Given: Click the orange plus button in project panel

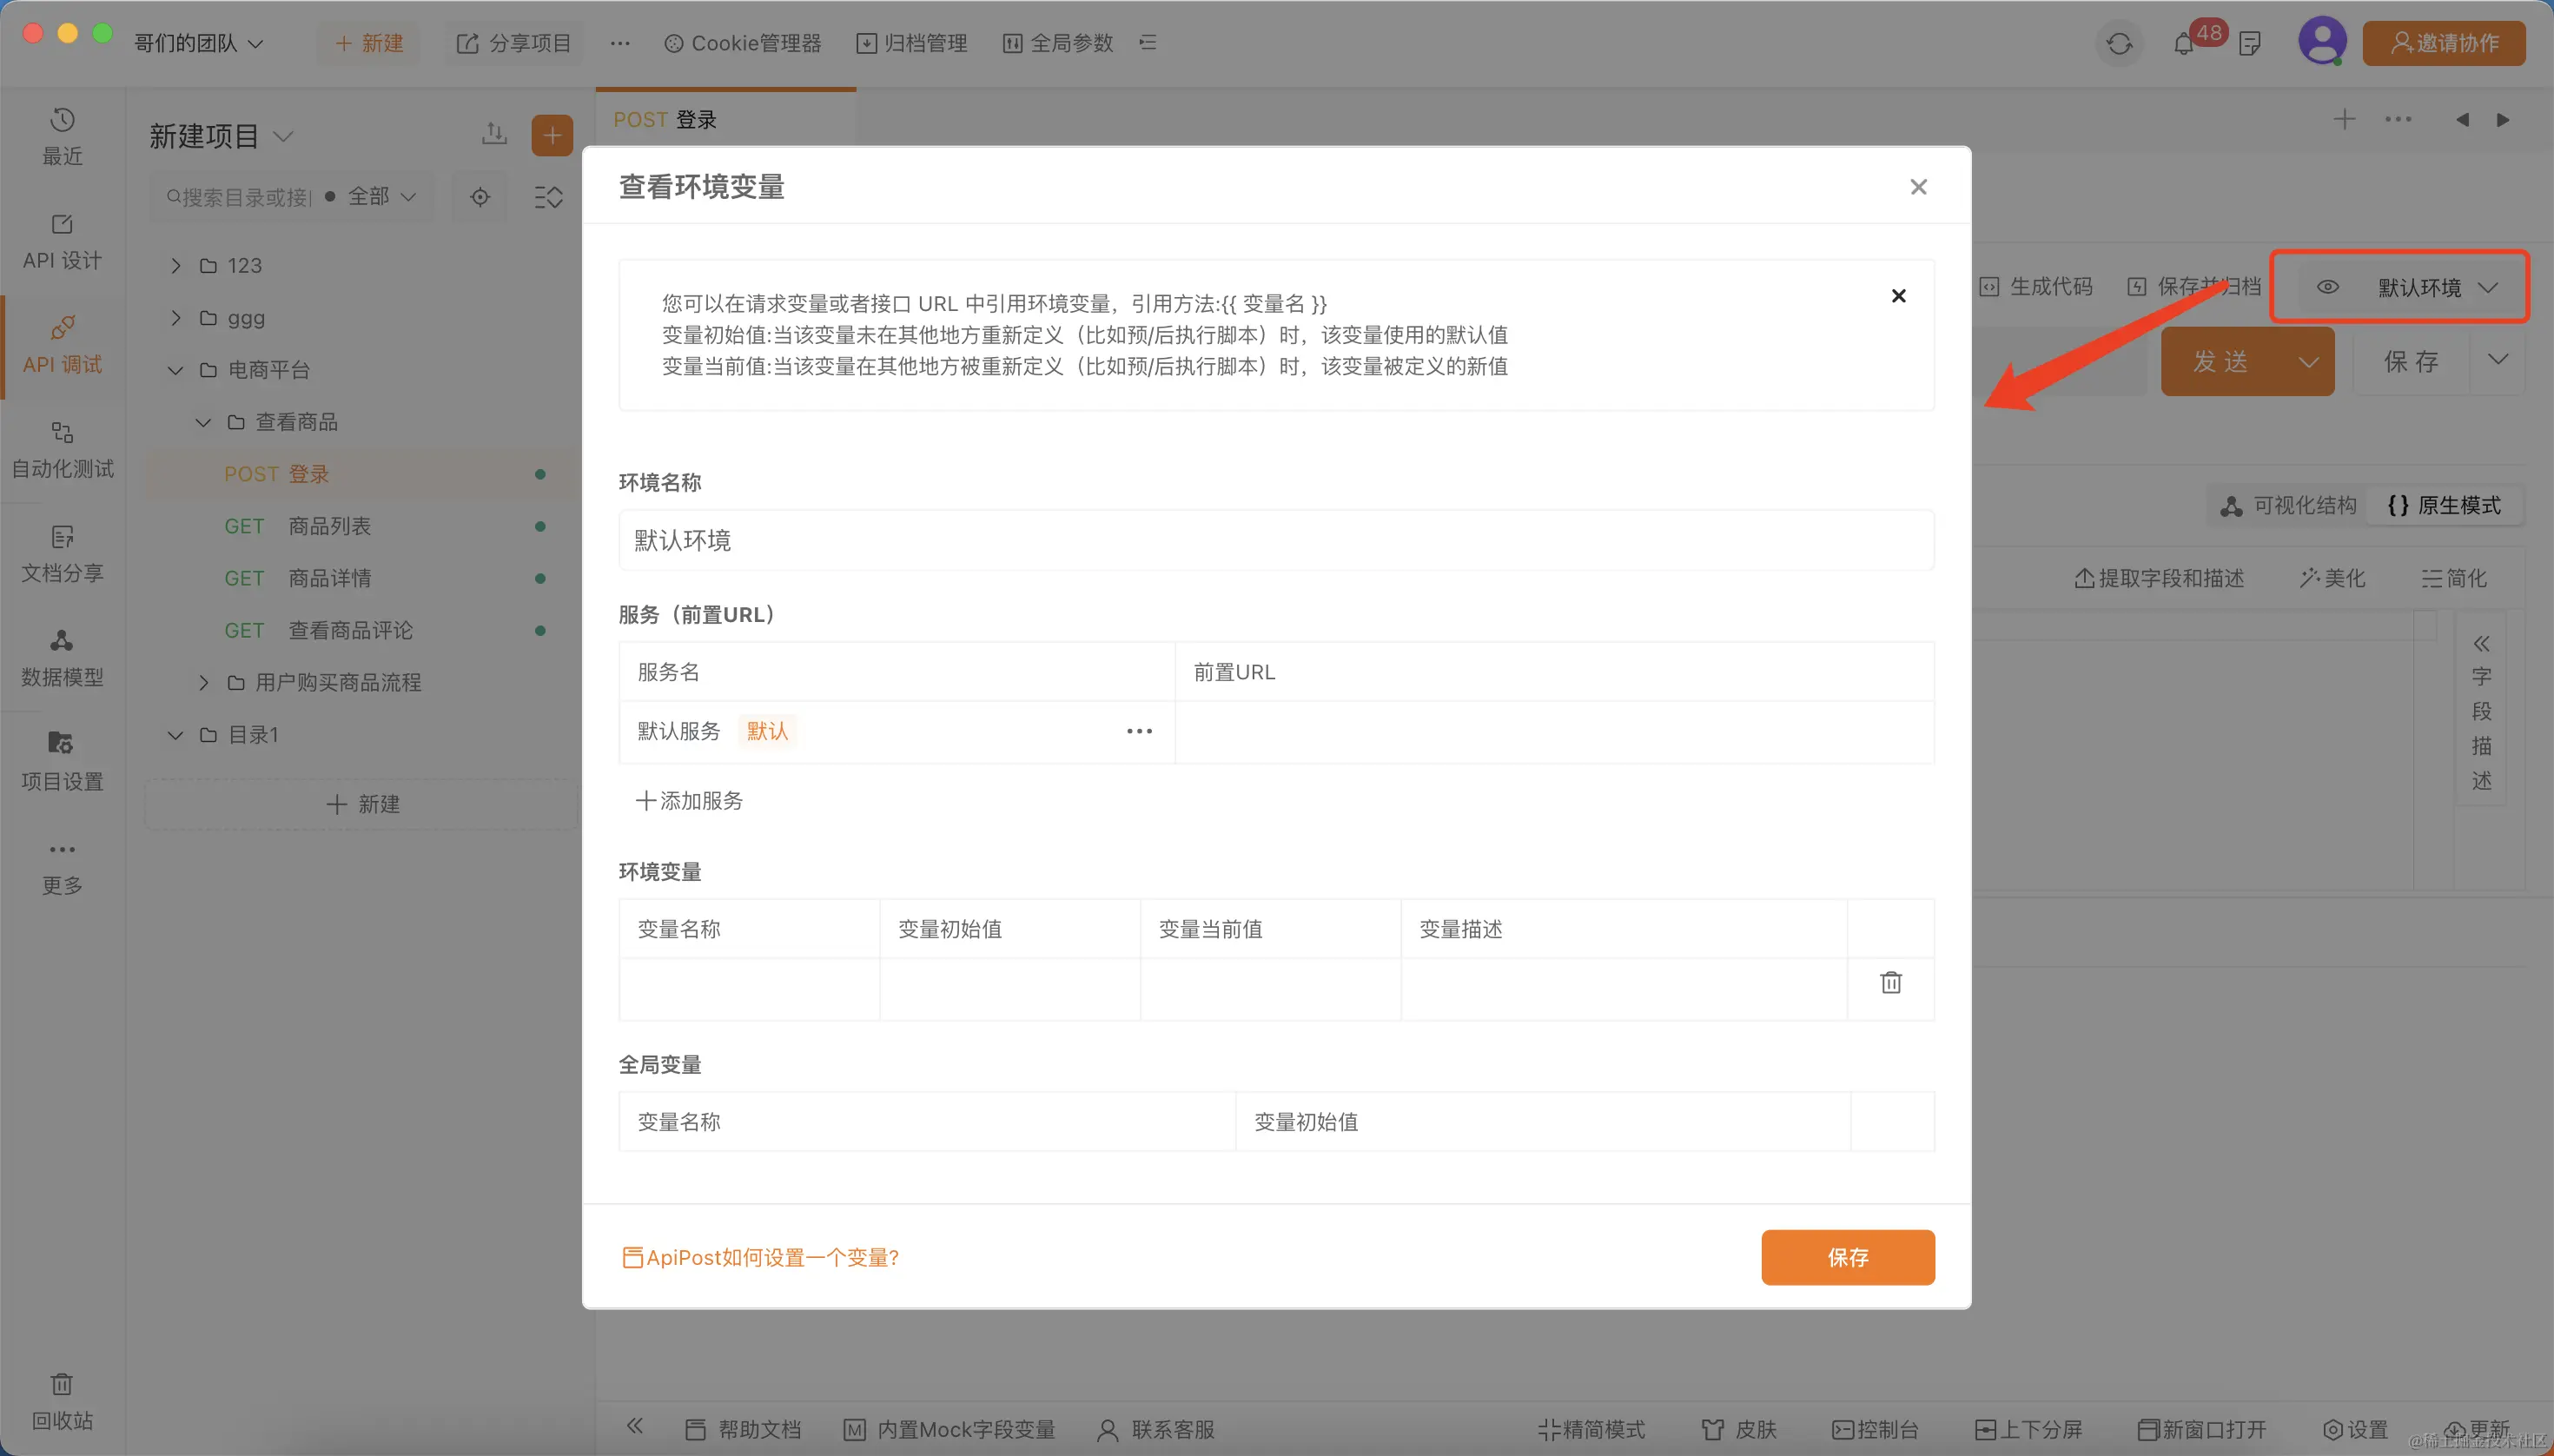Looking at the screenshot, I should (552, 136).
